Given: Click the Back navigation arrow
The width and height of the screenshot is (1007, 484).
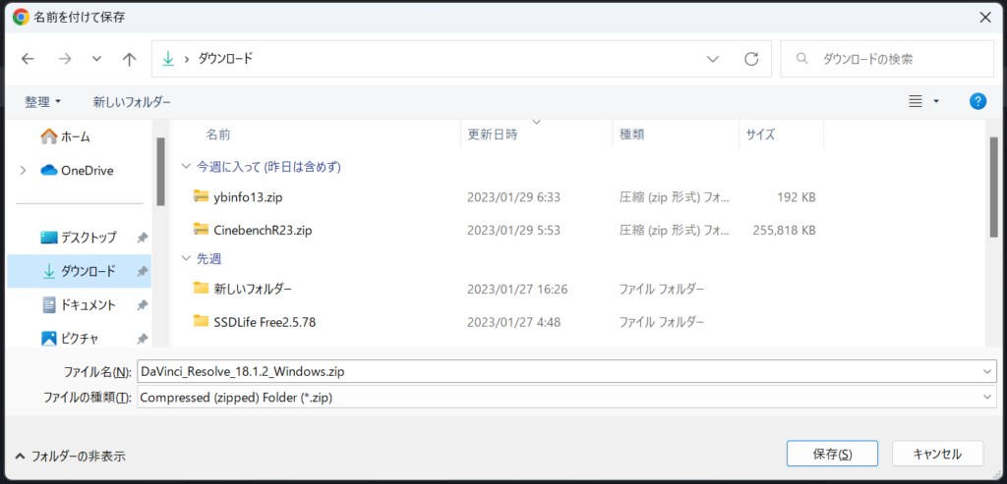Looking at the screenshot, I should point(28,59).
